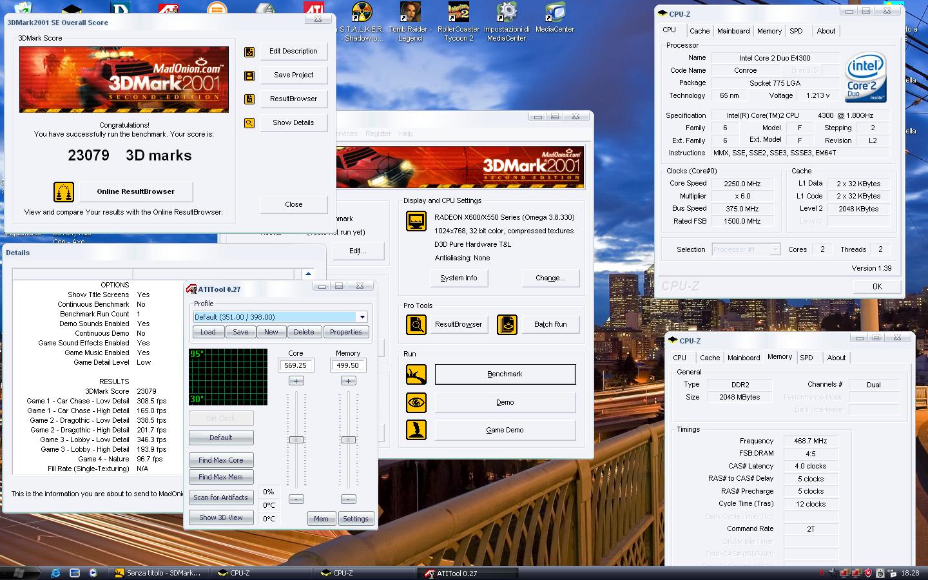Launch Windows Media Player from quick launch
The height and width of the screenshot is (580, 928).
[93, 572]
